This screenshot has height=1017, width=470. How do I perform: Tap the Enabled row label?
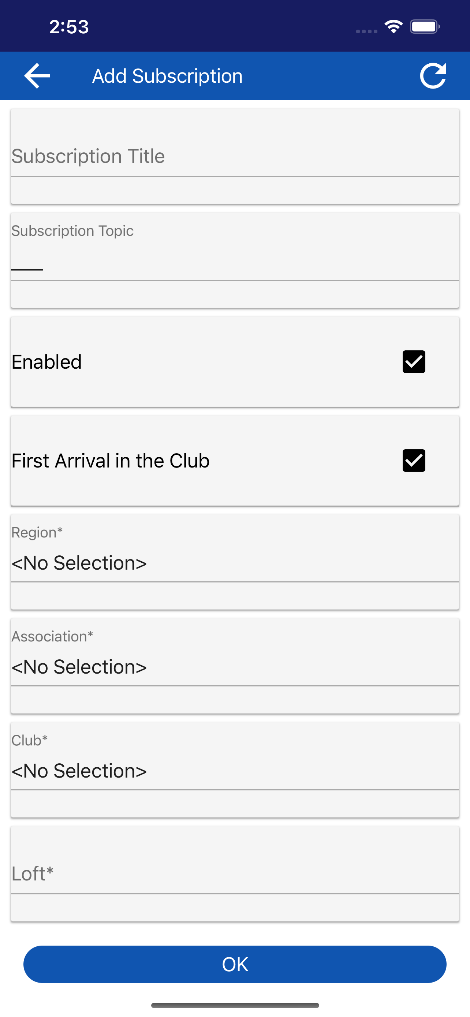(x=46, y=362)
